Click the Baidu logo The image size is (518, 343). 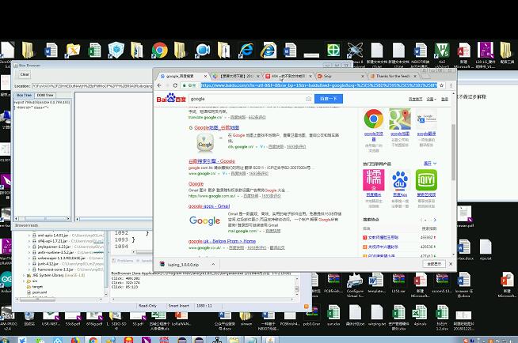tap(171, 98)
